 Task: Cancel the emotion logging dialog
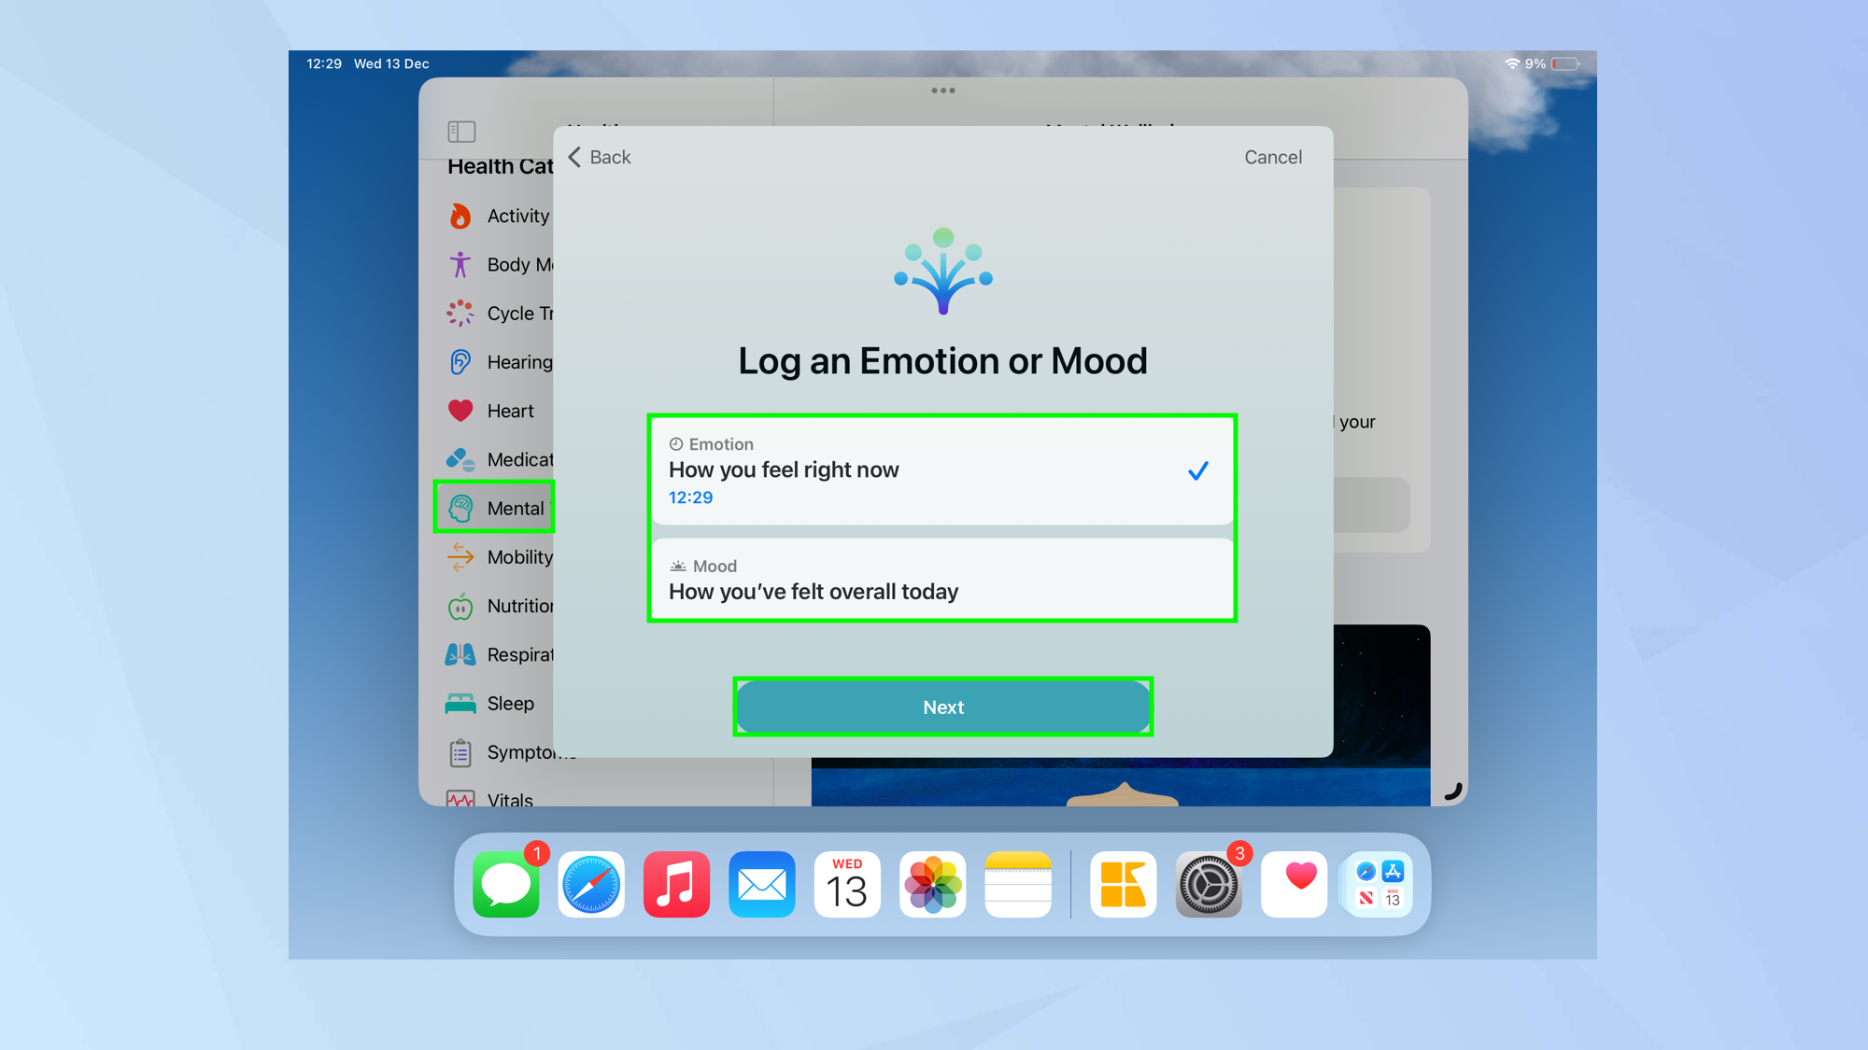[x=1274, y=157]
